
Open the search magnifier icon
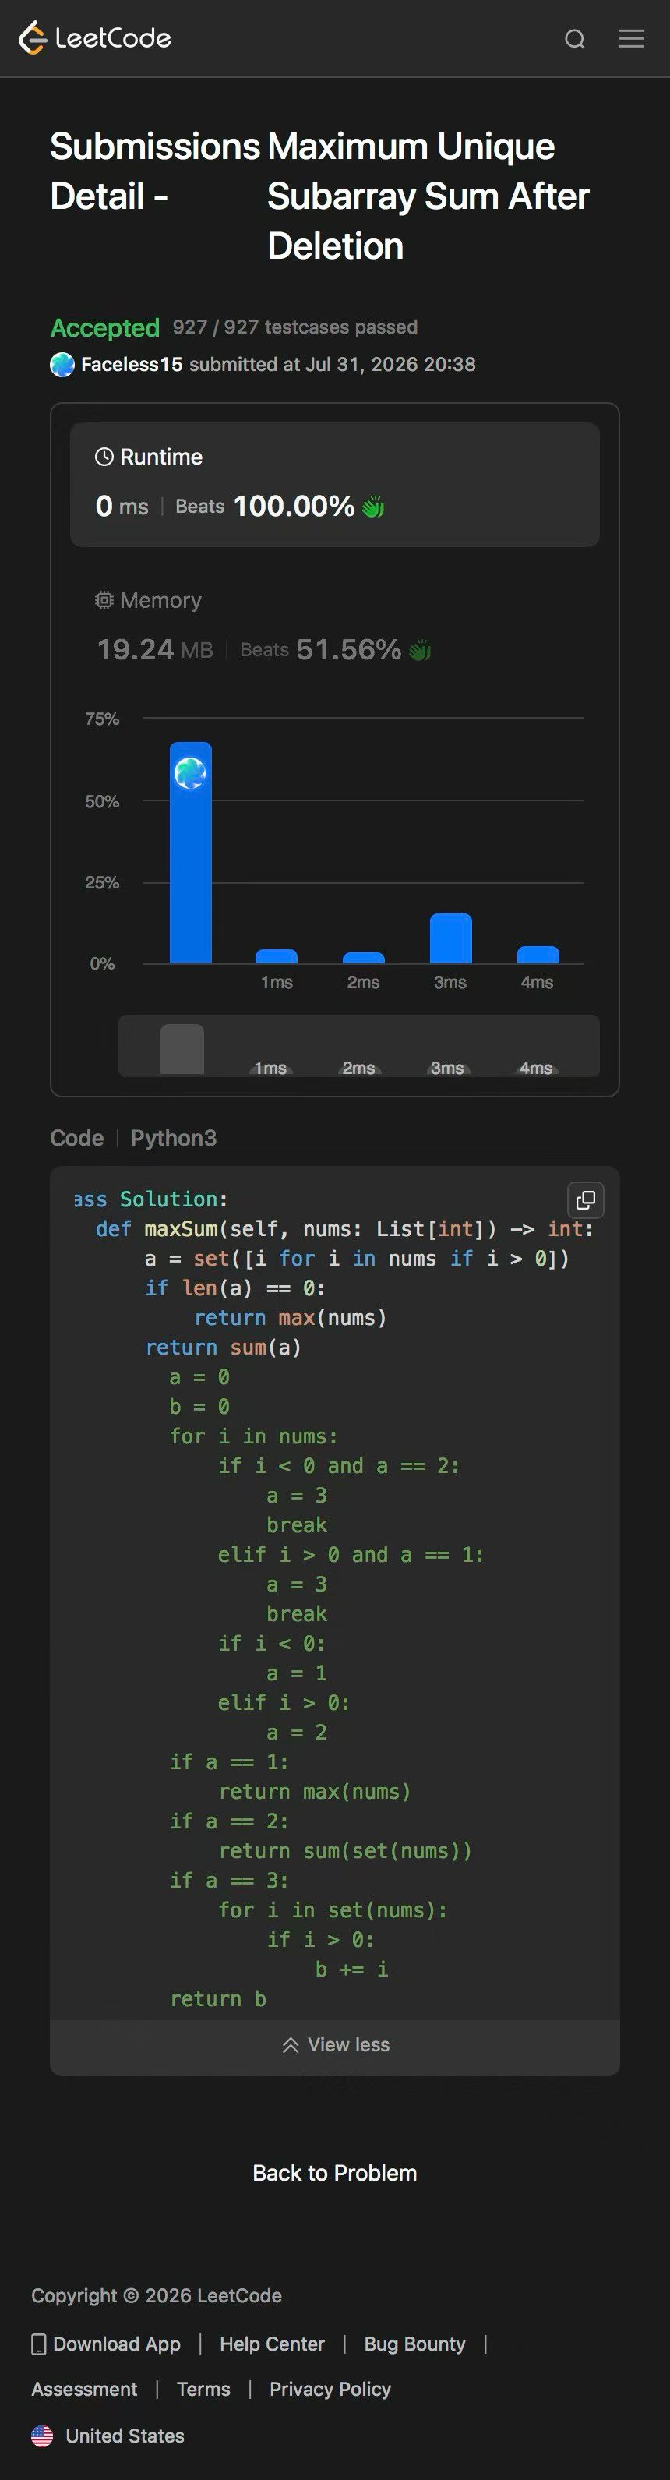(575, 38)
